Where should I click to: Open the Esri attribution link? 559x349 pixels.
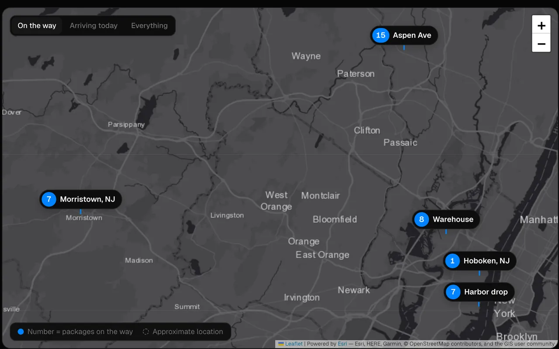pos(342,344)
